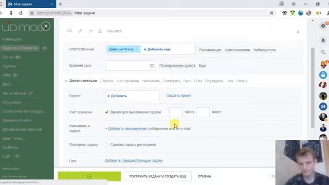Click Добавить предшествующую задачу link
329x185 pixels.
pos(134,160)
